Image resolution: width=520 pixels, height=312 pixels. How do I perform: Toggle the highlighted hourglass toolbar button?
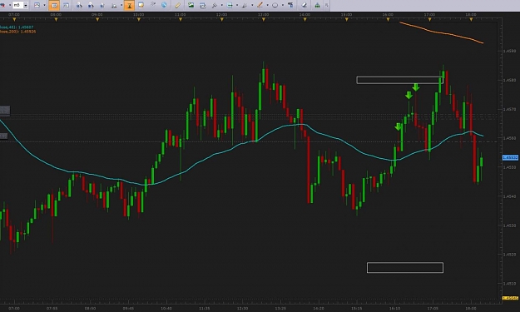coord(129,5)
